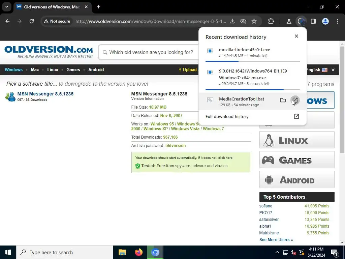Click the Chrome taskbar icon
The height and width of the screenshot is (259, 345).
click(155, 252)
